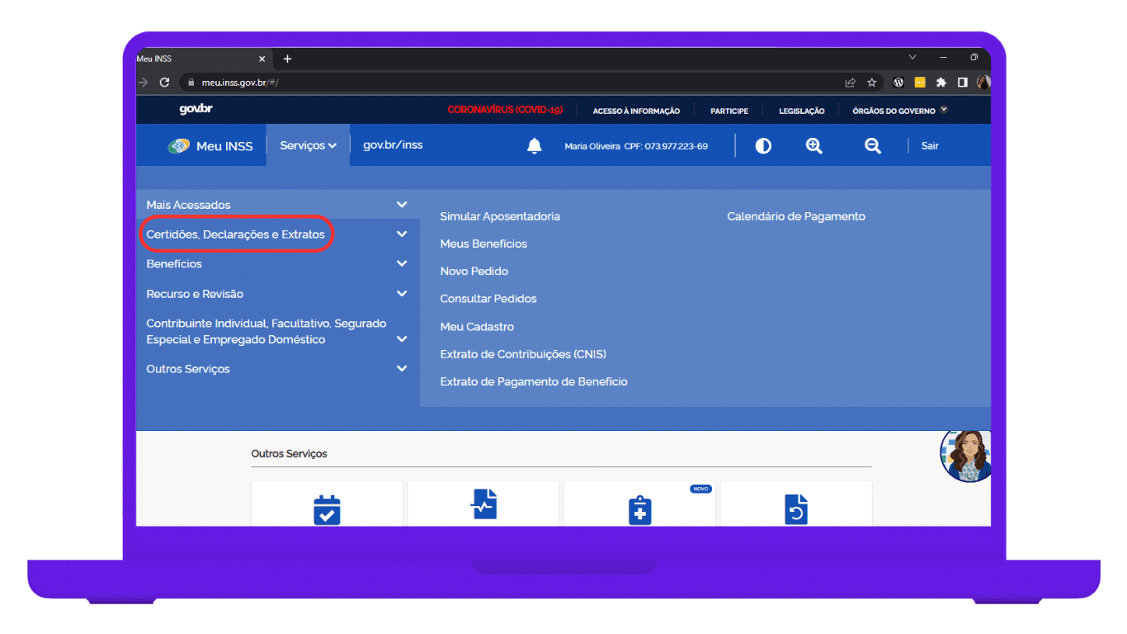The image size is (1127, 634).
Task: Reload the page using the browser refresh button
Action: (x=164, y=83)
